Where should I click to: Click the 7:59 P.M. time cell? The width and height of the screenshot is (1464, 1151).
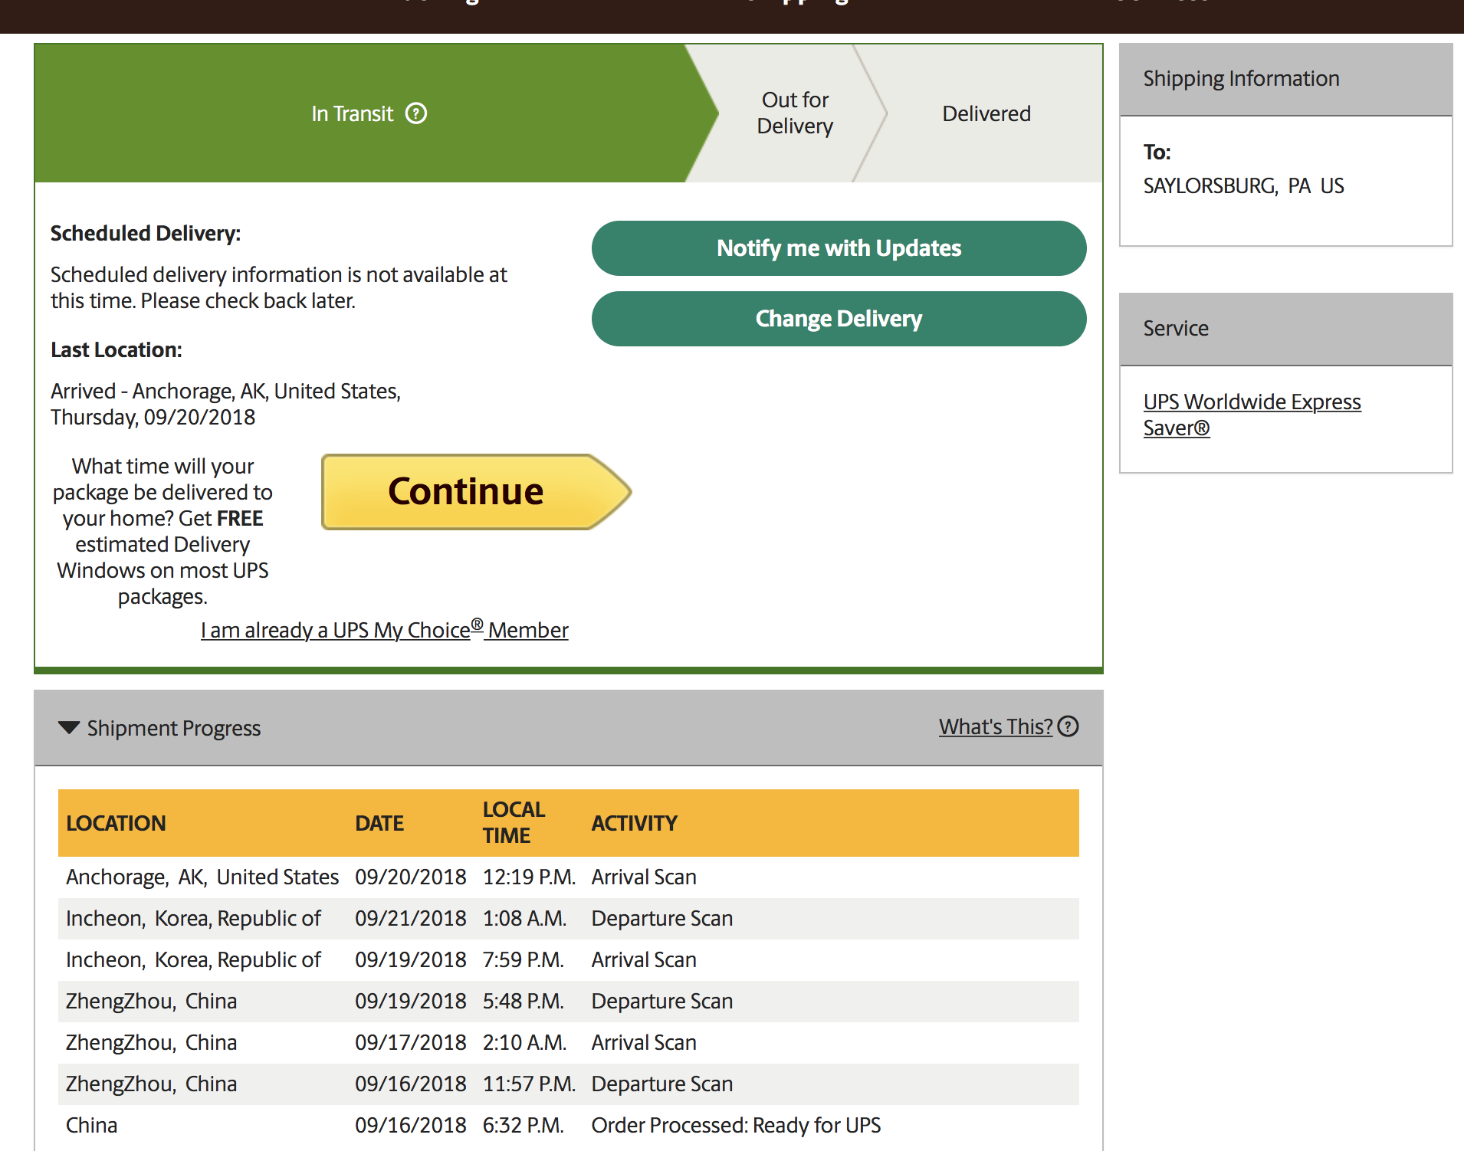click(x=524, y=960)
